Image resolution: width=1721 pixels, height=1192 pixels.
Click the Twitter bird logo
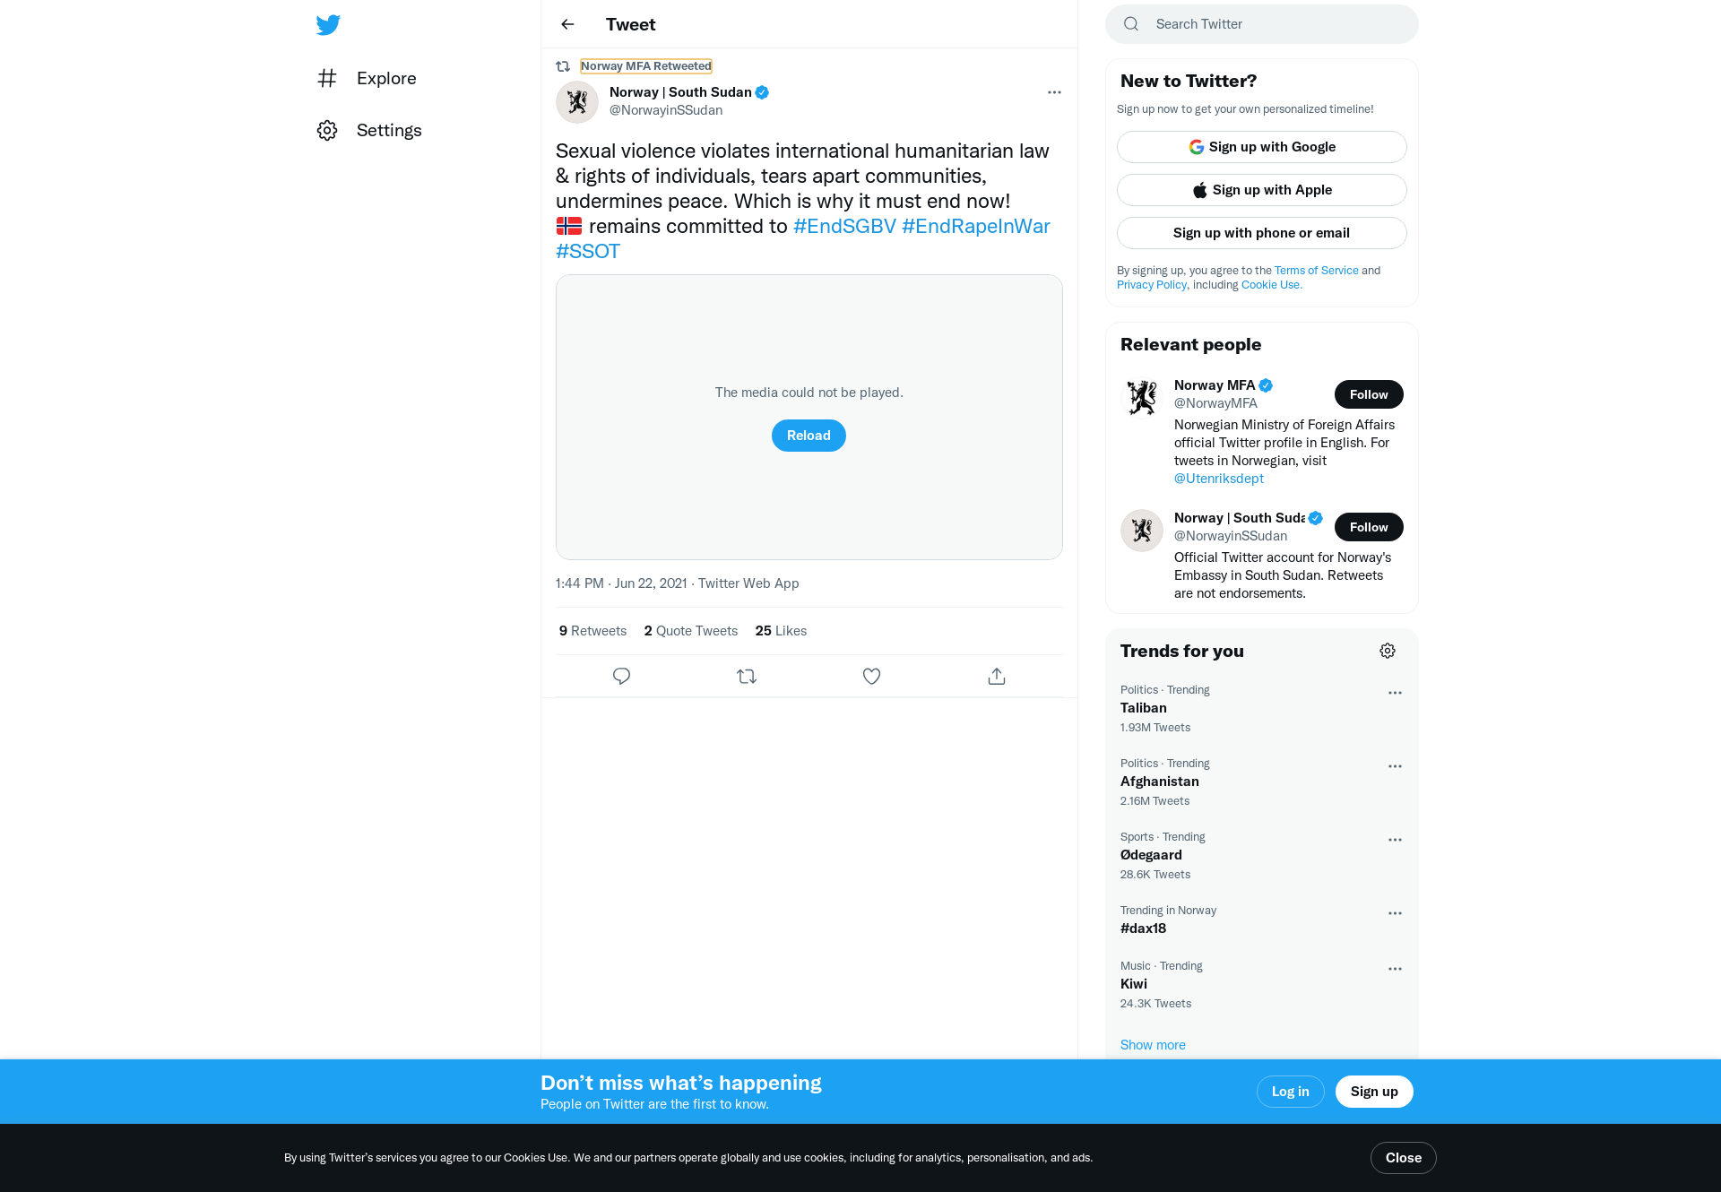pos(328,25)
